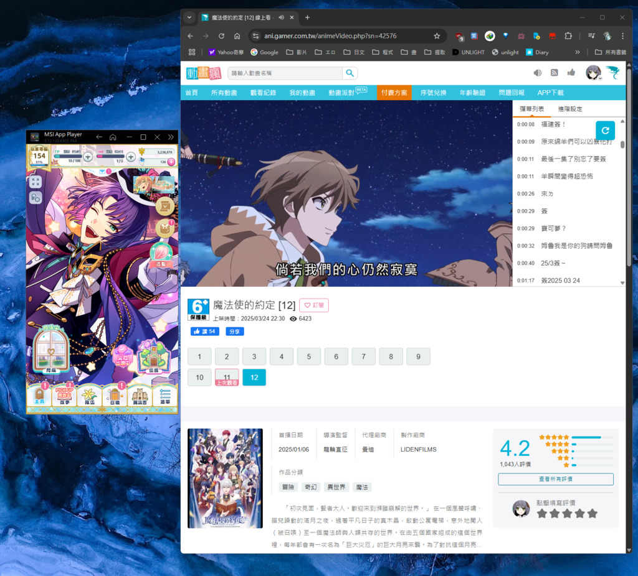Screen dimensions: 638x576
Task: Expand MSI App Player side panel chevrons
Action: pos(171,137)
